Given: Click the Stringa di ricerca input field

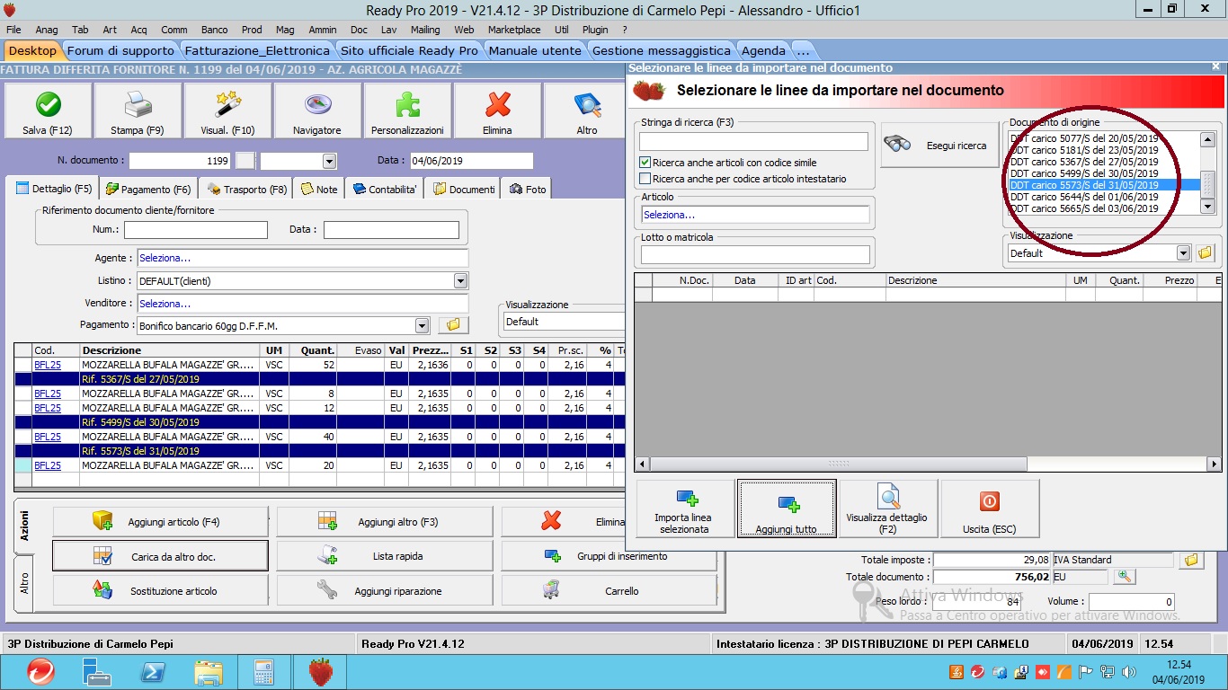Looking at the screenshot, I should (x=753, y=141).
